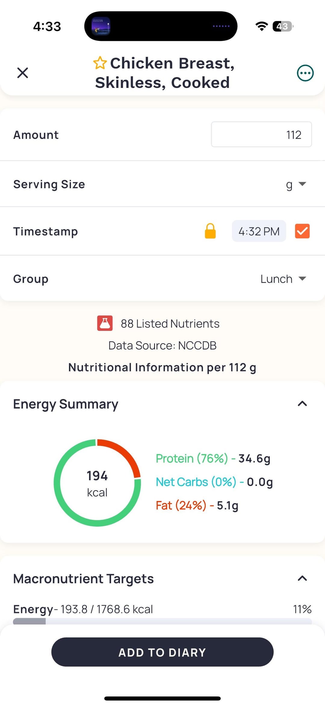The image size is (325, 707).
Task: Tap the battery level indicator
Action: [x=283, y=26]
